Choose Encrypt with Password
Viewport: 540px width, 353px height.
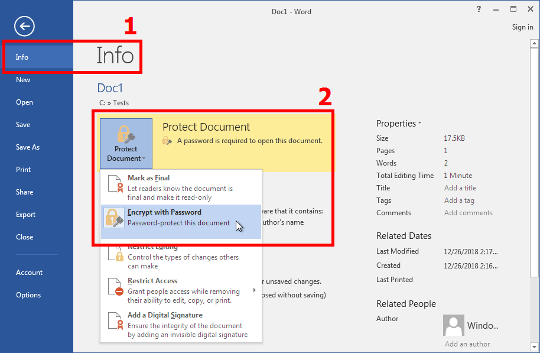181,222
